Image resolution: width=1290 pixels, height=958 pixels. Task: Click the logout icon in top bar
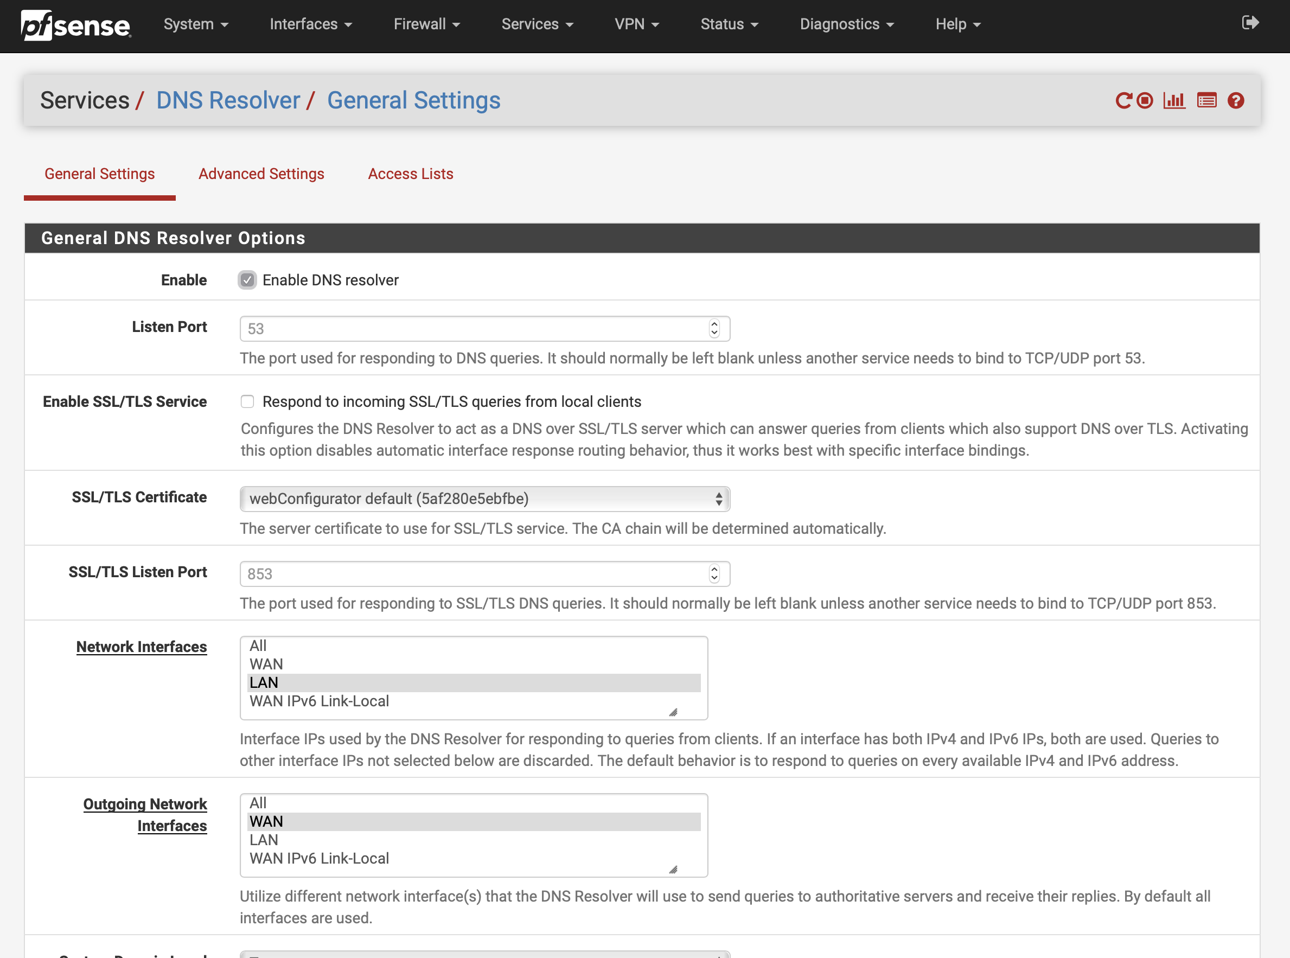pos(1250,23)
